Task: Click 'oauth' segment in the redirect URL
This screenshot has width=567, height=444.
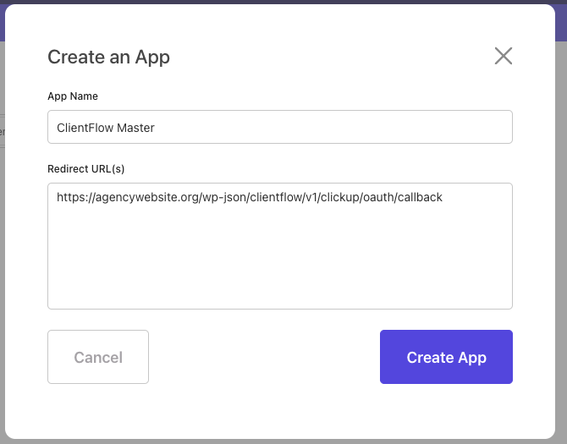Action: (378, 197)
